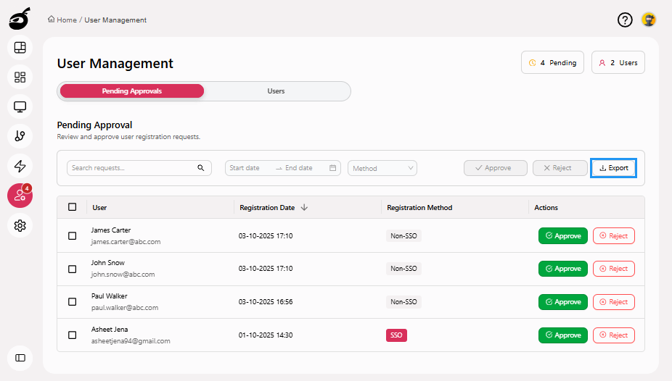
Task: Click the 2 Users summary badge
Action: coord(618,62)
